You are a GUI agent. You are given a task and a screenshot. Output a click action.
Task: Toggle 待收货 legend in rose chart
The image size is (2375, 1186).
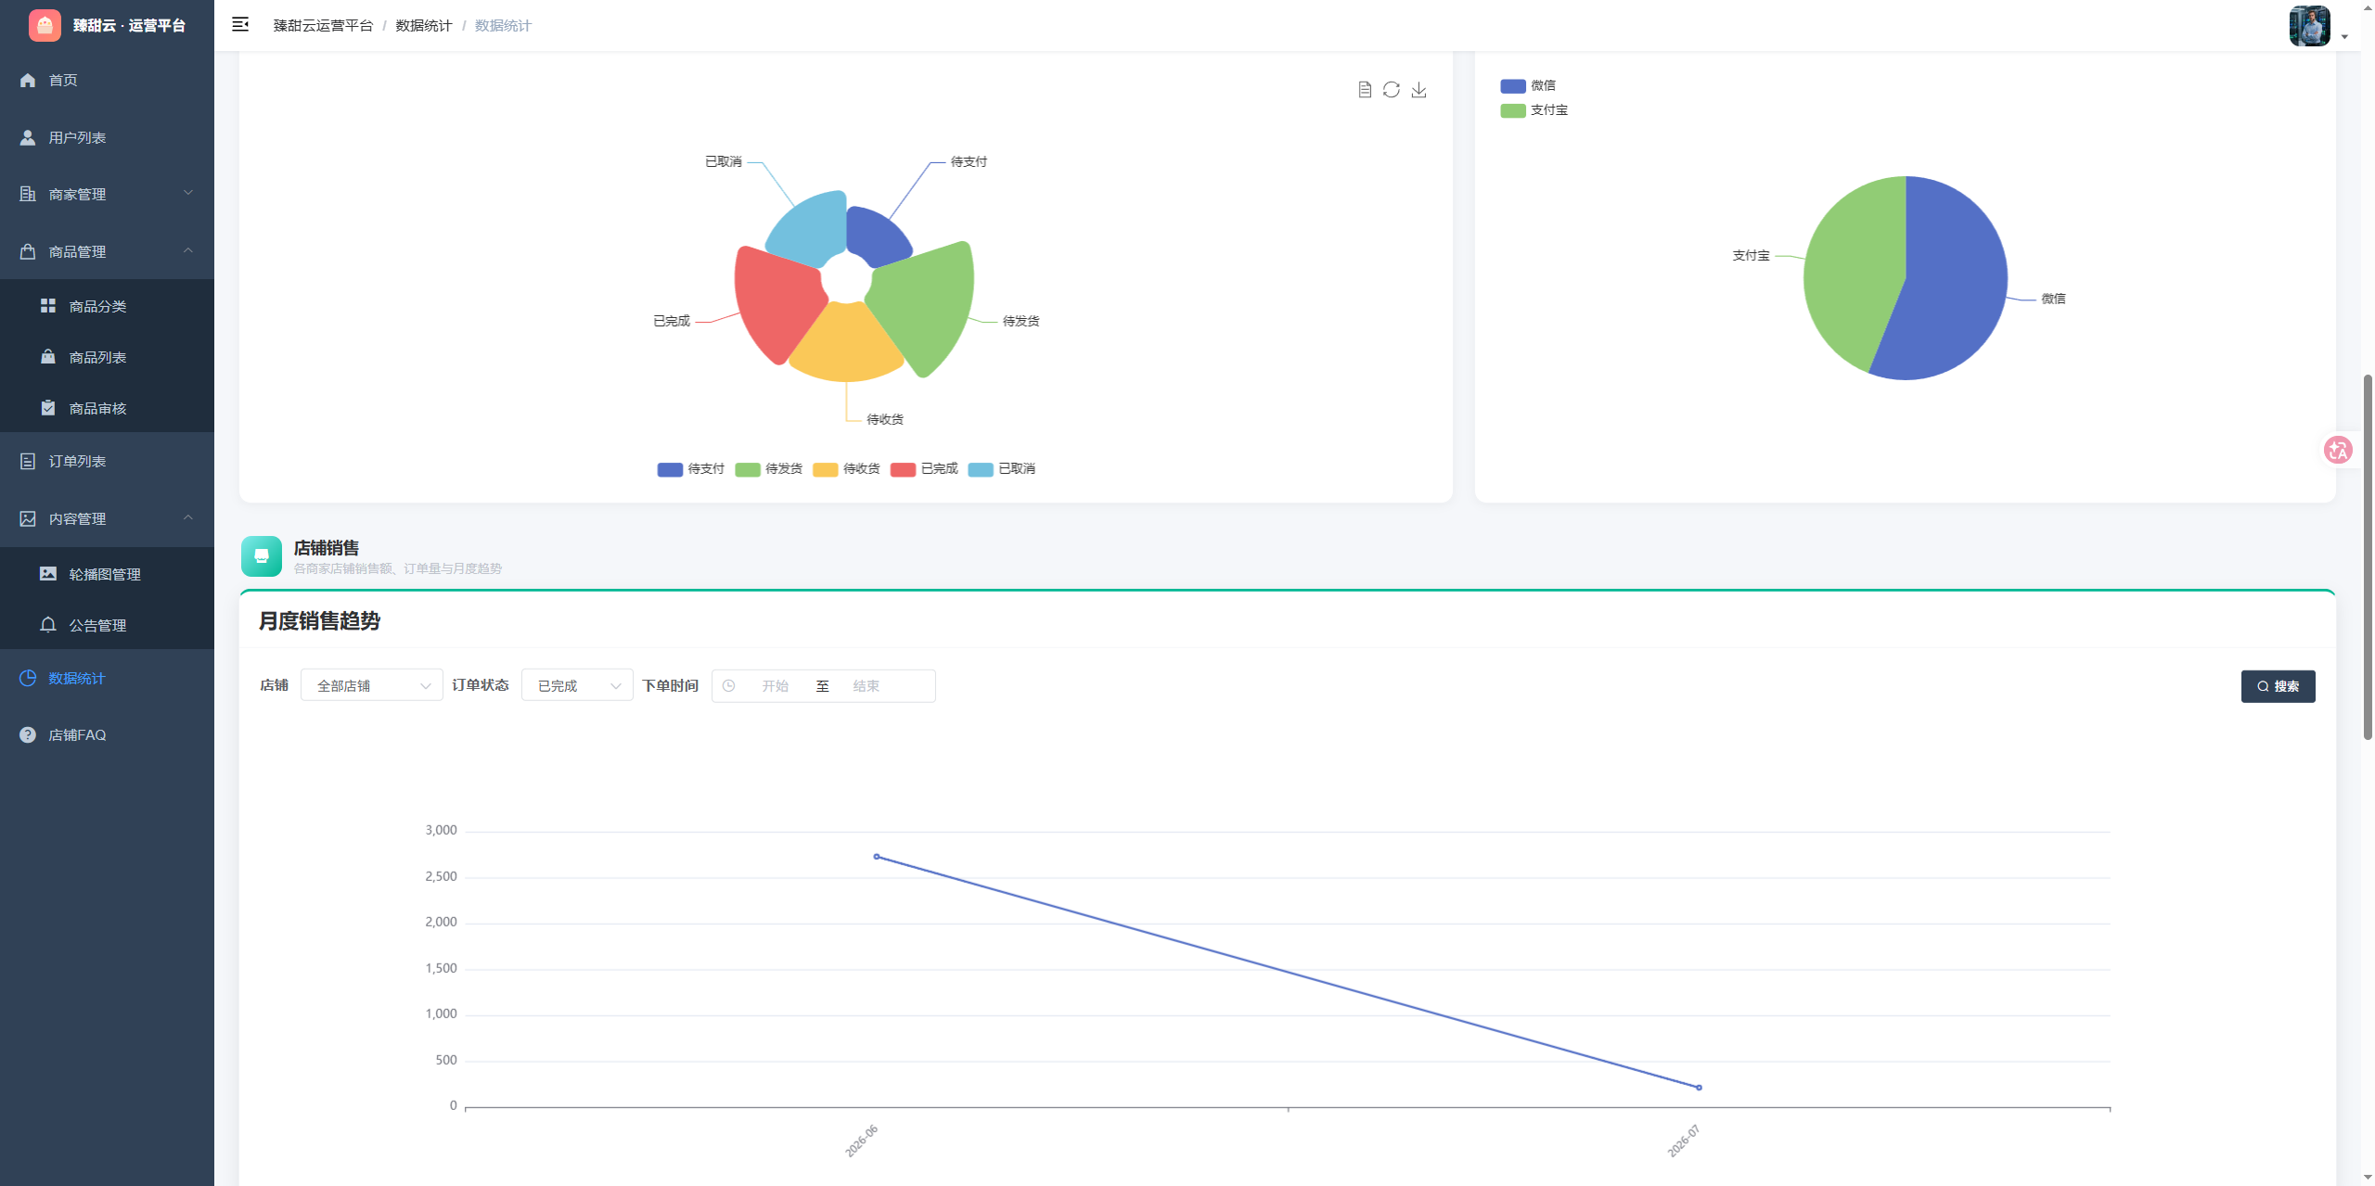847,469
